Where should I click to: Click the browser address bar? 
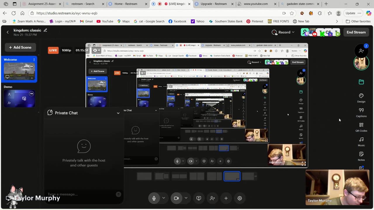(158, 13)
